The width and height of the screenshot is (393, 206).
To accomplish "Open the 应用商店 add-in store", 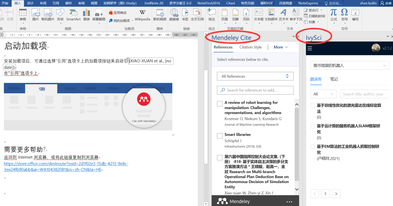I will coord(118,12).
